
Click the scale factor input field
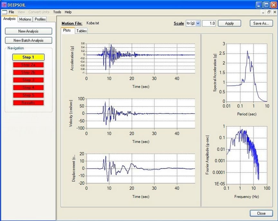(x=209, y=24)
